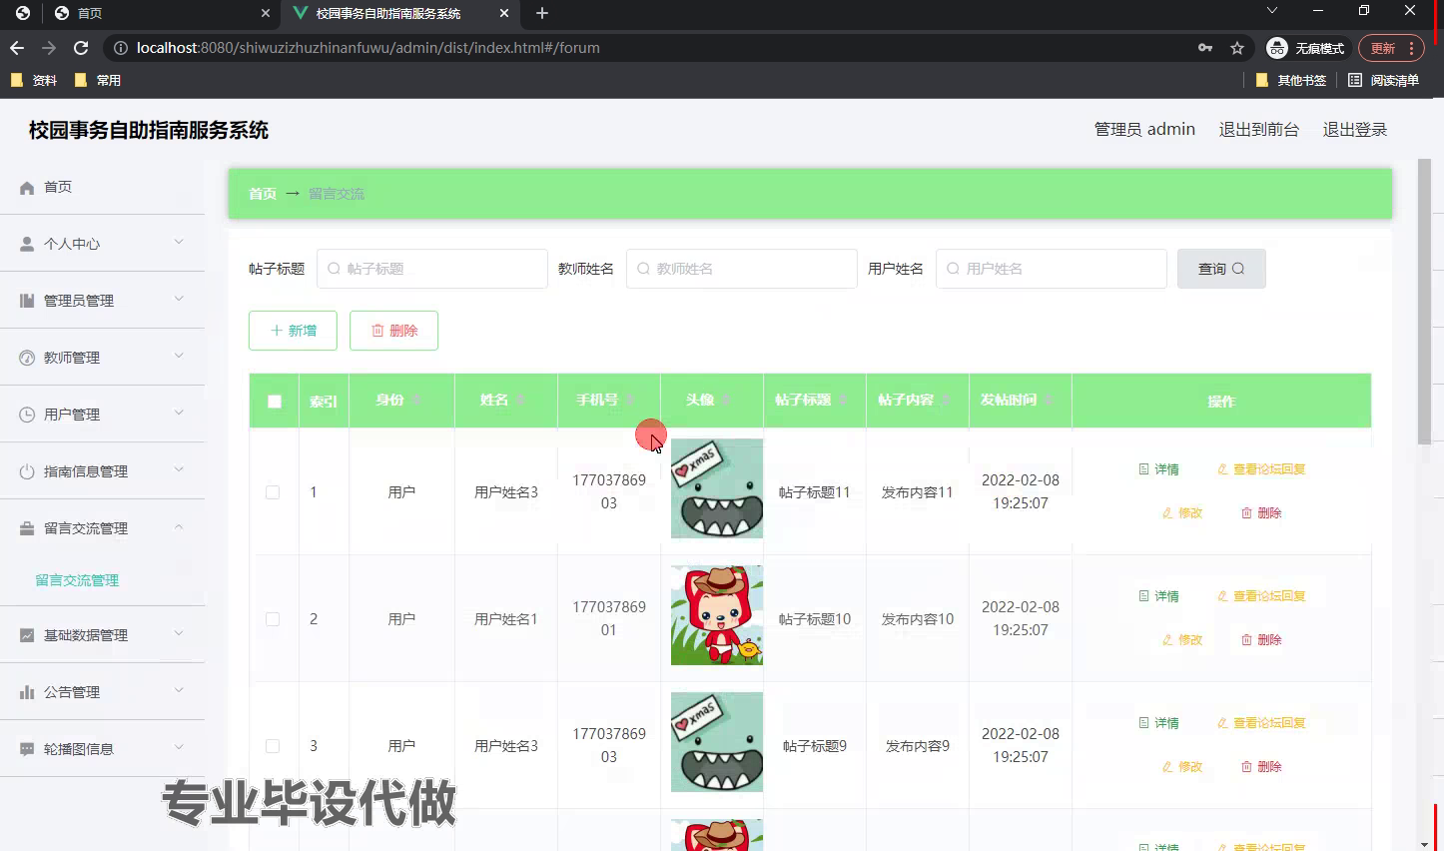This screenshot has width=1444, height=851.
Task: Expand the 轮播图信息 chevron
Action: (x=179, y=747)
